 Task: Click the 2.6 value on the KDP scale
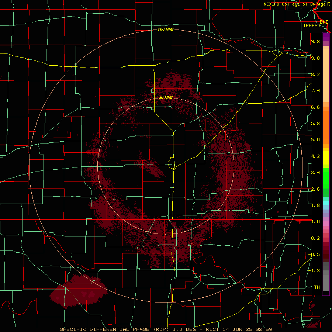(x=315, y=189)
